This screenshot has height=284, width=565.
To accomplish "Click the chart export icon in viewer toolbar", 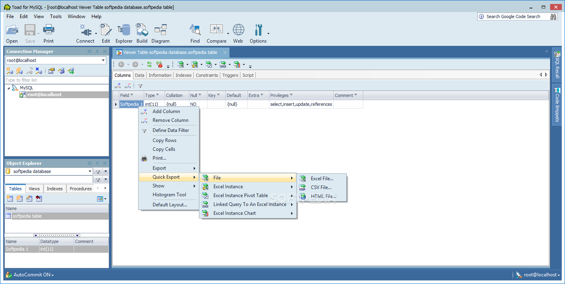I will pos(237,64).
